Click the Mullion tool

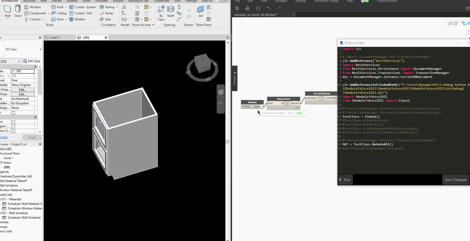pos(77,19)
